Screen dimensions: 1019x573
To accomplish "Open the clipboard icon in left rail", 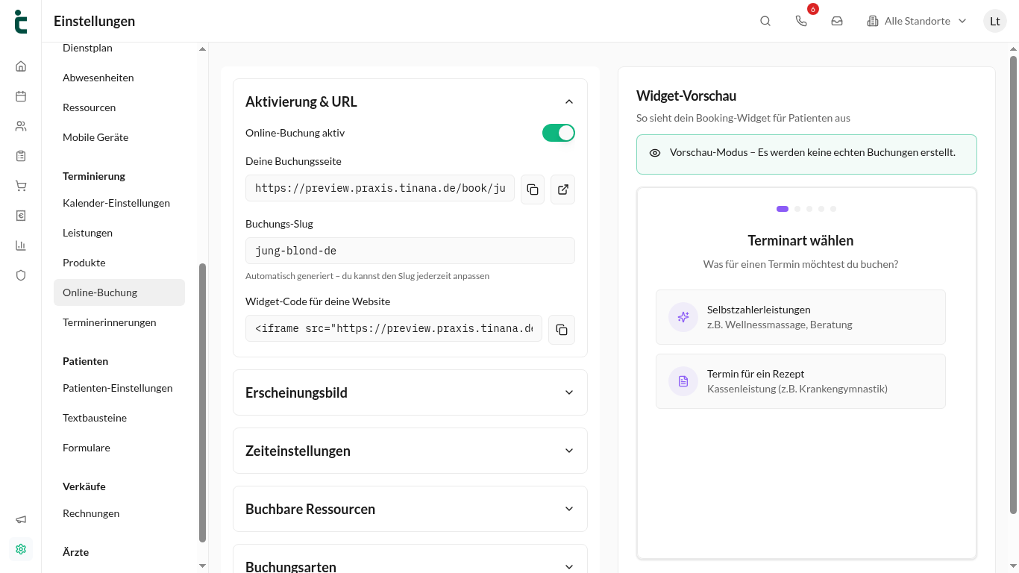I will click(21, 156).
